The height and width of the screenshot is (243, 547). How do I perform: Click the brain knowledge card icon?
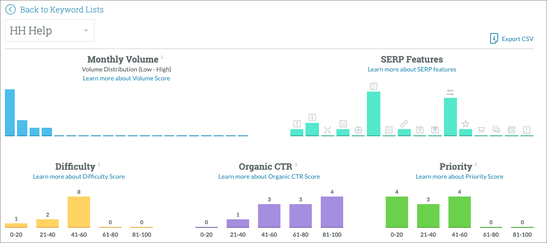[358, 130]
